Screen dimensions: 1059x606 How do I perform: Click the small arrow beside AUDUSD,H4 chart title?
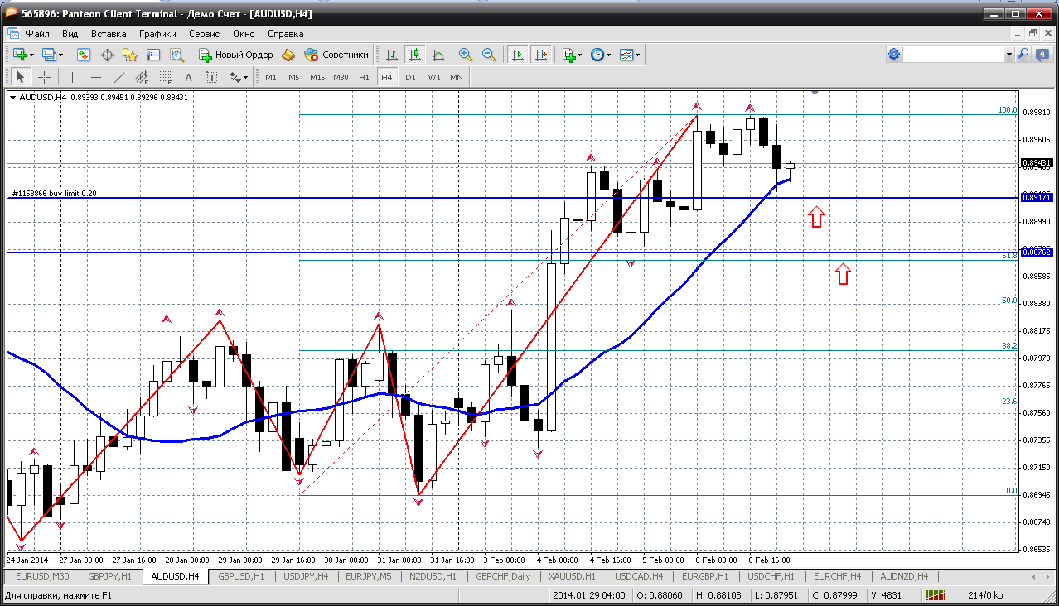[x=13, y=98]
